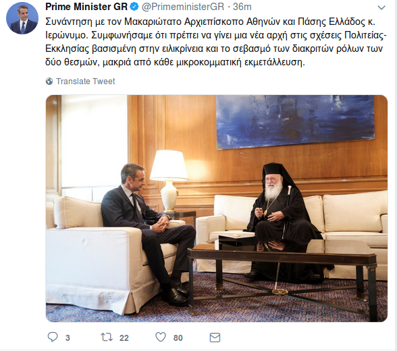Send via Direct Message envelope icon

pyautogui.click(x=215, y=338)
